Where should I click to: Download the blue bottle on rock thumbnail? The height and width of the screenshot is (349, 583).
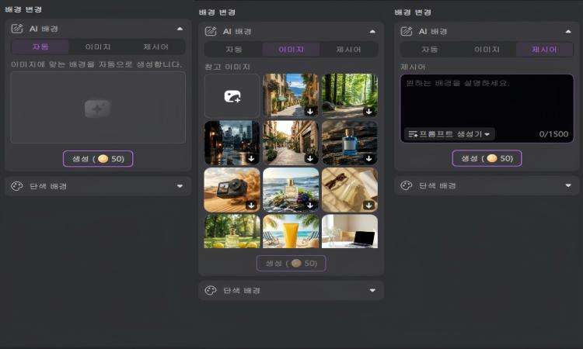point(368,158)
